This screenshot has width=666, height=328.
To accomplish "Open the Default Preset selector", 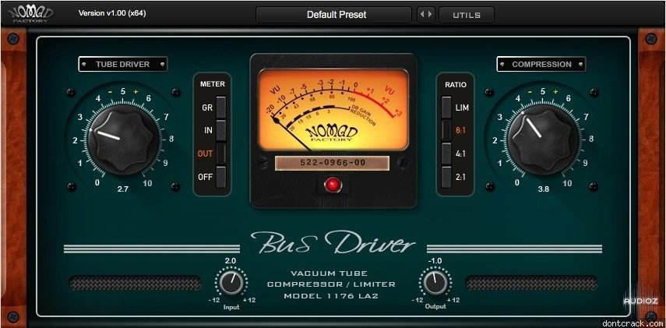I will [334, 15].
